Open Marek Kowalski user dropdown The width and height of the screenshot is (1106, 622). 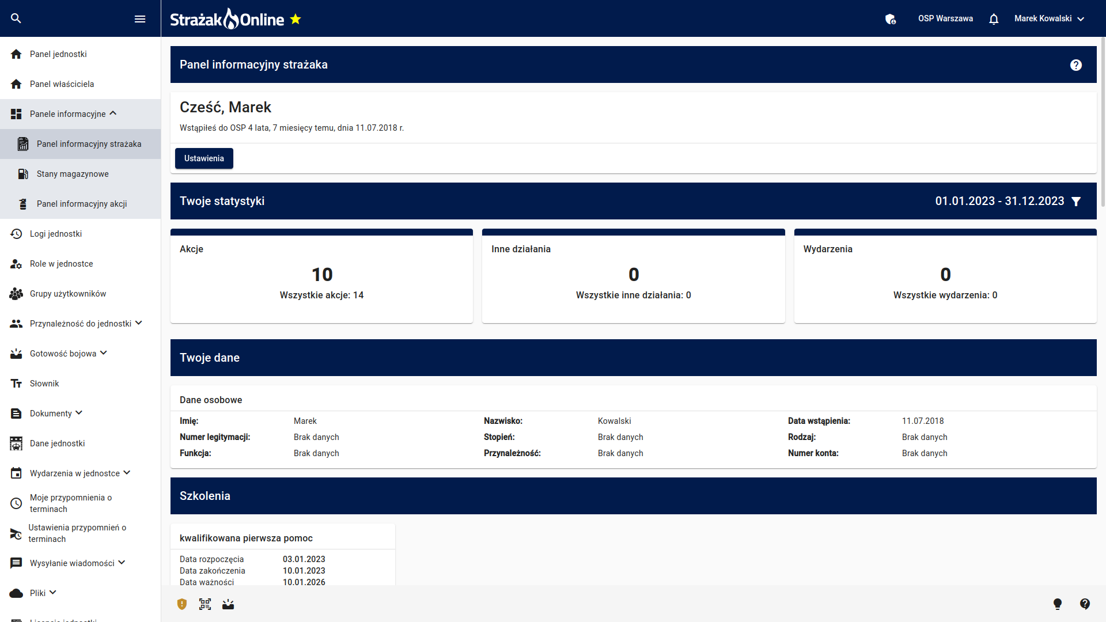point(1050,18)
